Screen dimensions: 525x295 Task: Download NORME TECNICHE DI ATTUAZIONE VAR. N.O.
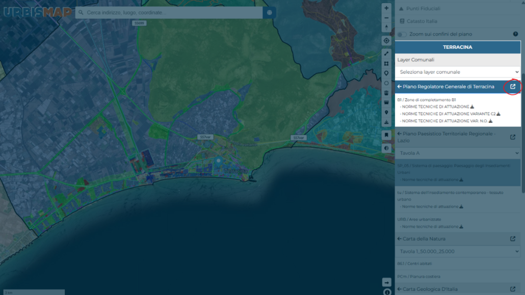tap(490, 121)
